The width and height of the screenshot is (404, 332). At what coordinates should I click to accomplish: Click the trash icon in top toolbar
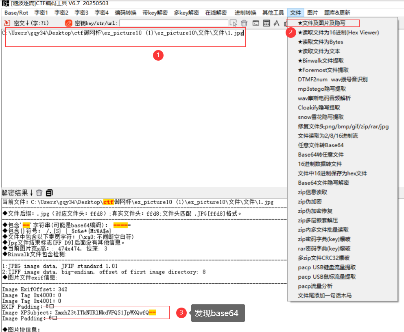244,23
